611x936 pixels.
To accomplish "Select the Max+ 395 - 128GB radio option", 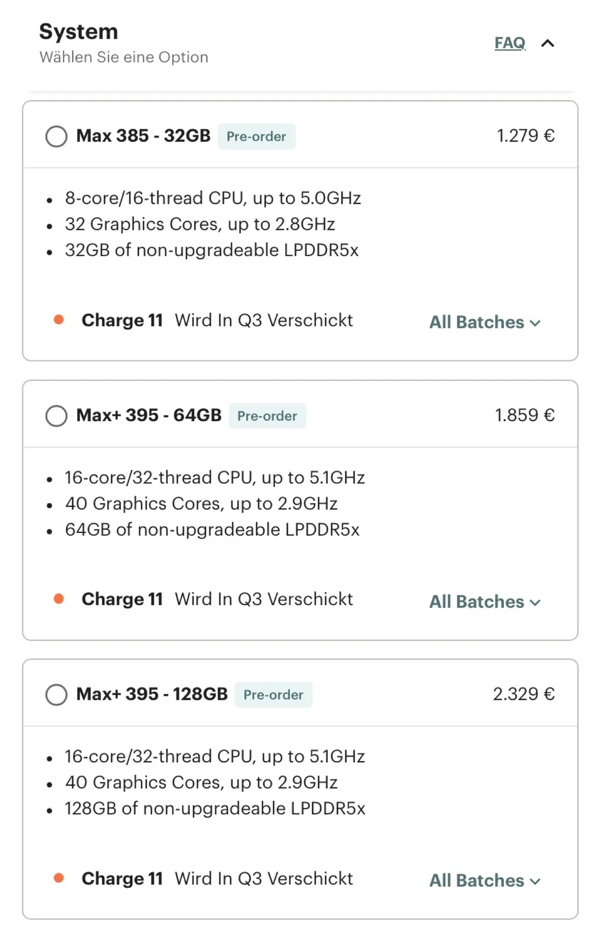I will point(56,694).
